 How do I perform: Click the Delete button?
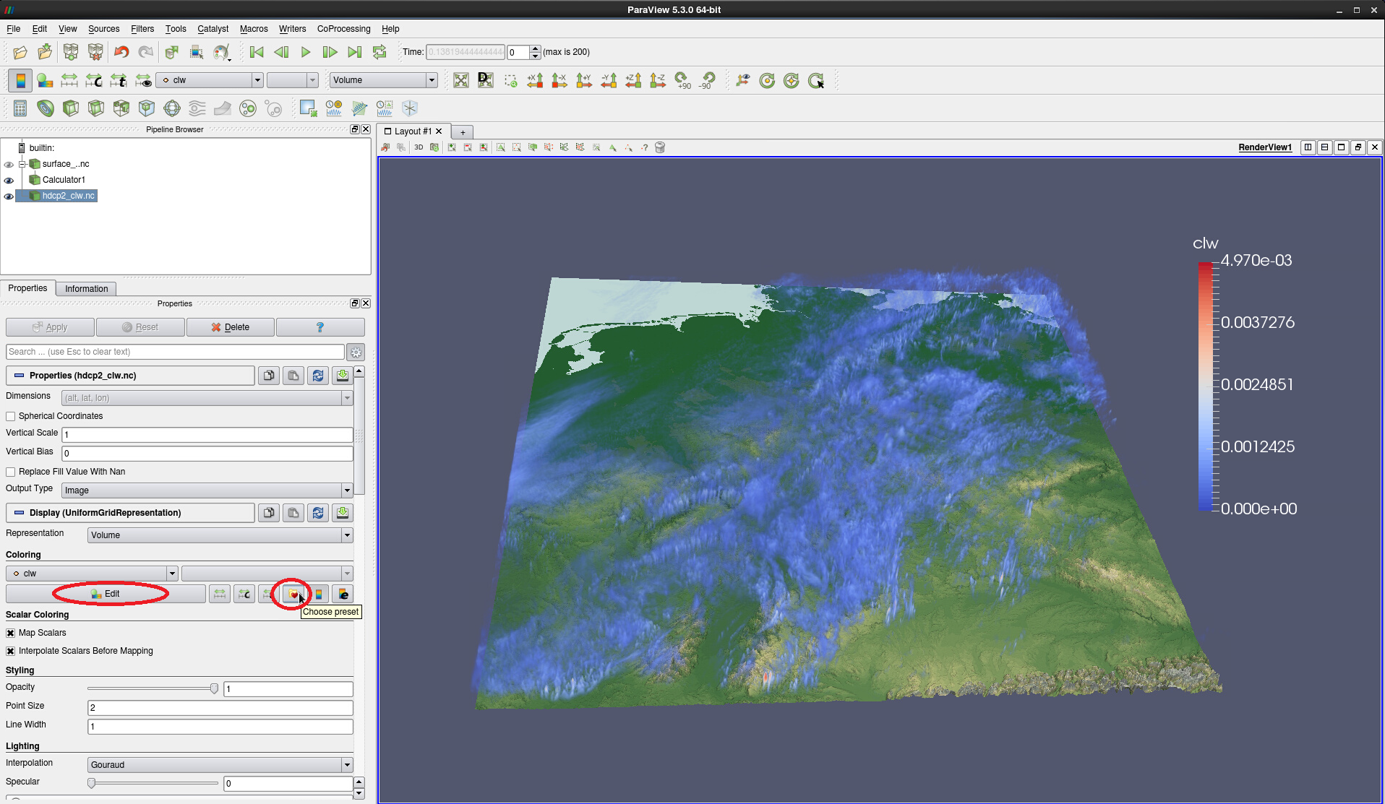(231, 327)
